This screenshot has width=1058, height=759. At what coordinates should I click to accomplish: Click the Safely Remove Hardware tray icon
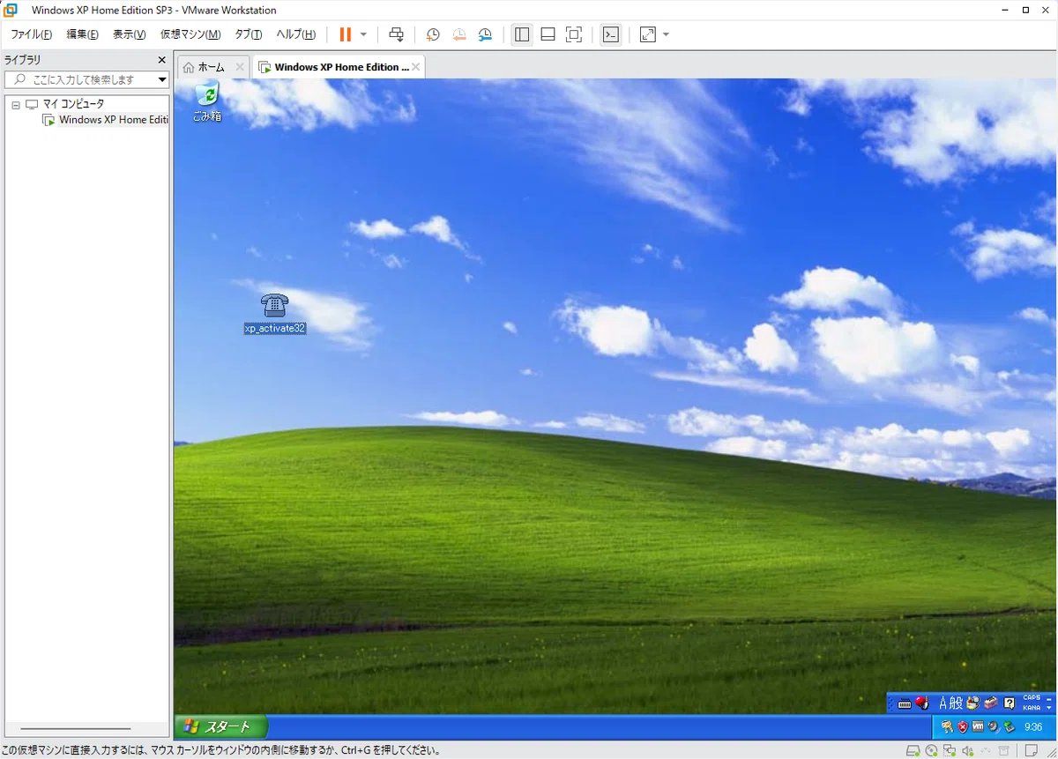coord(1010,726)
